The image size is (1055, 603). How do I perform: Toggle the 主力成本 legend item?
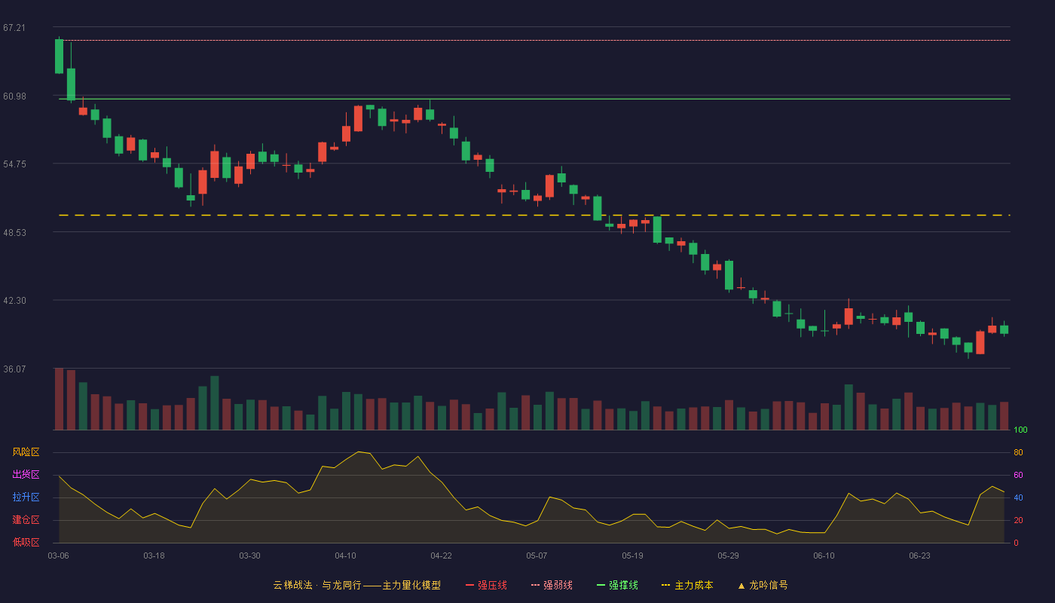click(687, 585)
